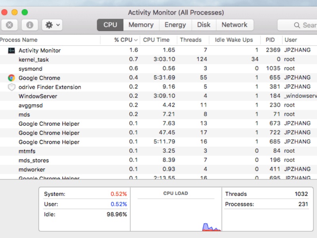This screenshot has width=317, height=238.
Task: Click the Google Chrome icon in process list
Action: 11,78
